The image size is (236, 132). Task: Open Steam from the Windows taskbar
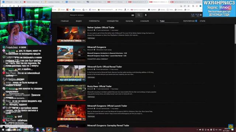tap(49, 129)
